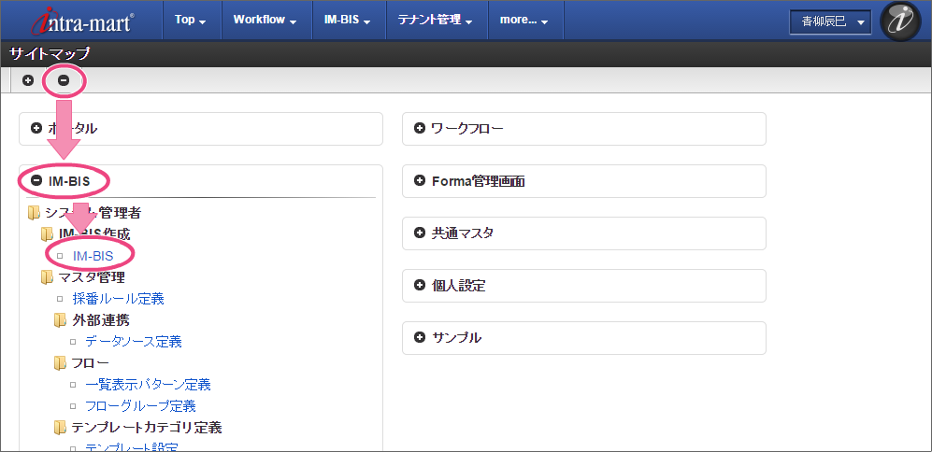Click the intra-mart logo
The width and height of the screenshot is (932, 452).
(82, 21)
